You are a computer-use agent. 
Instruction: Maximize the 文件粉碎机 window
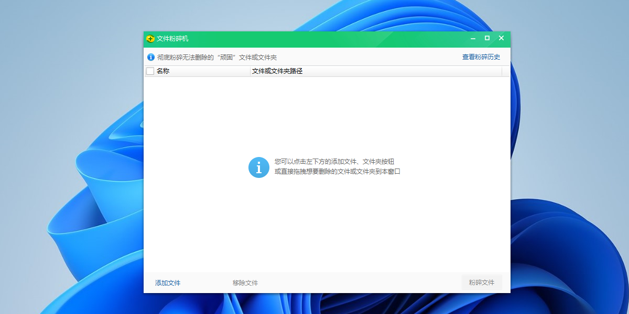click(x=486, y=38)
